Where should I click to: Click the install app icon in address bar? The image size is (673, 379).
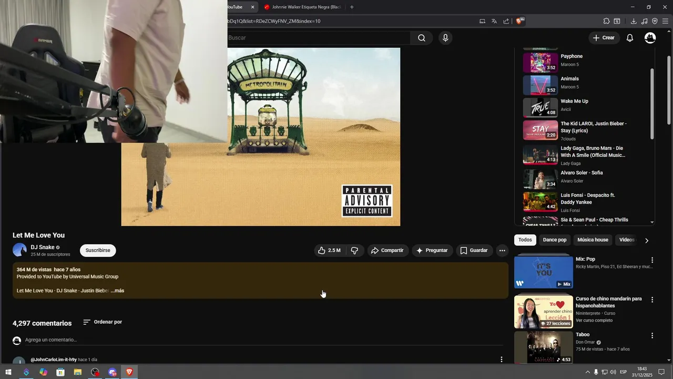click(x=482, y=21)
